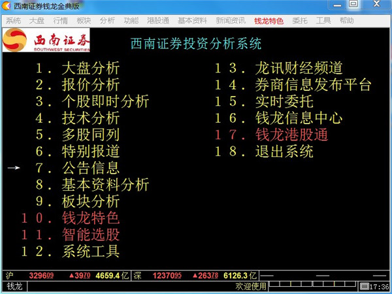
Task: Select 18. 退出系统
Action: [264, 152]
